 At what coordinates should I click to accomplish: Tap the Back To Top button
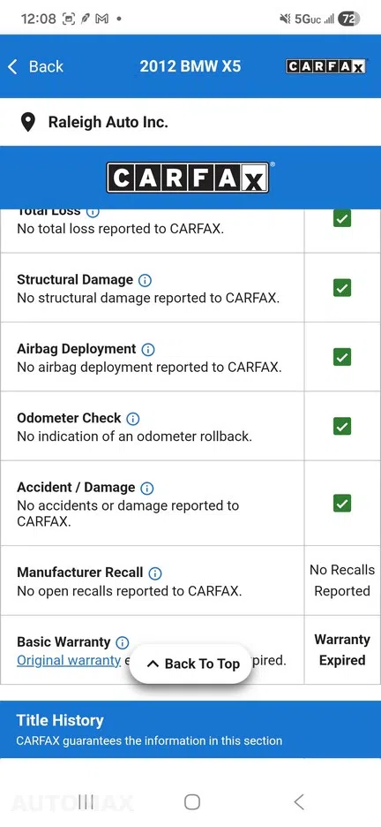pyautogui.click(x=191, y=664)
